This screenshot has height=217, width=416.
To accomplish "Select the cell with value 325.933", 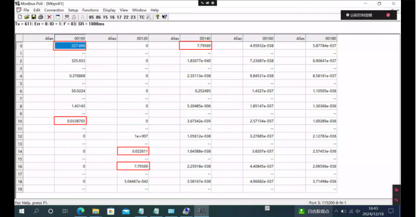I will [70, 61].
